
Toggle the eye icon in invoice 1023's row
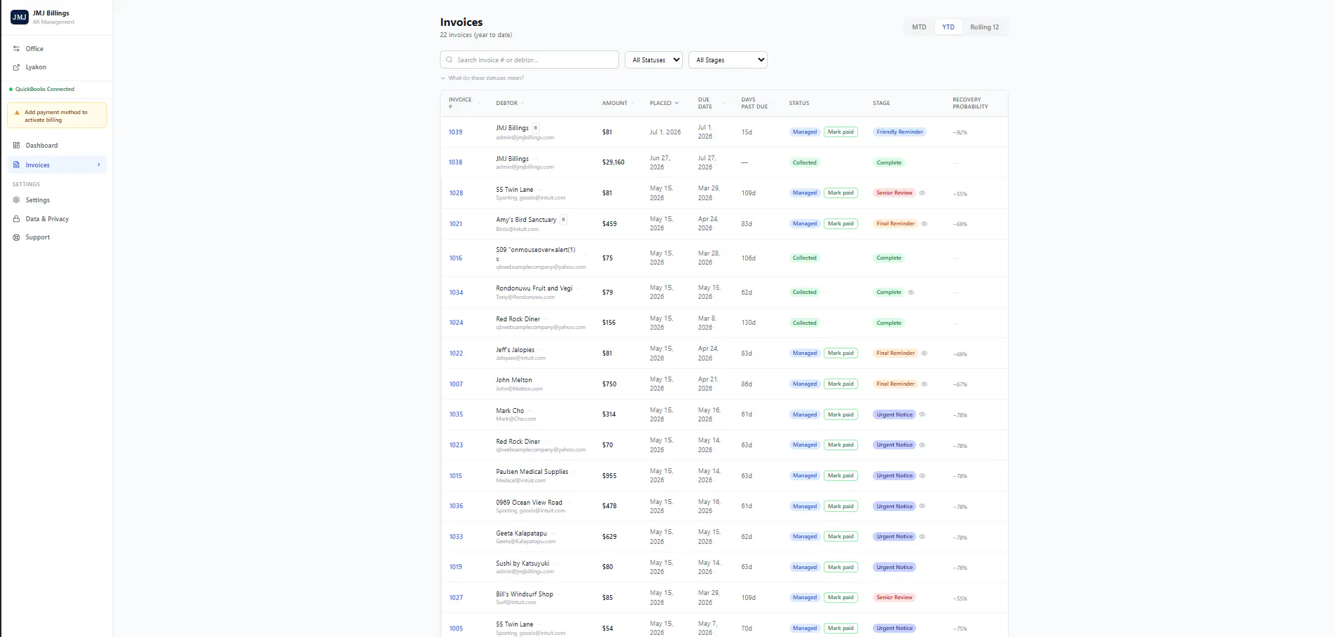tap(922, 445)
